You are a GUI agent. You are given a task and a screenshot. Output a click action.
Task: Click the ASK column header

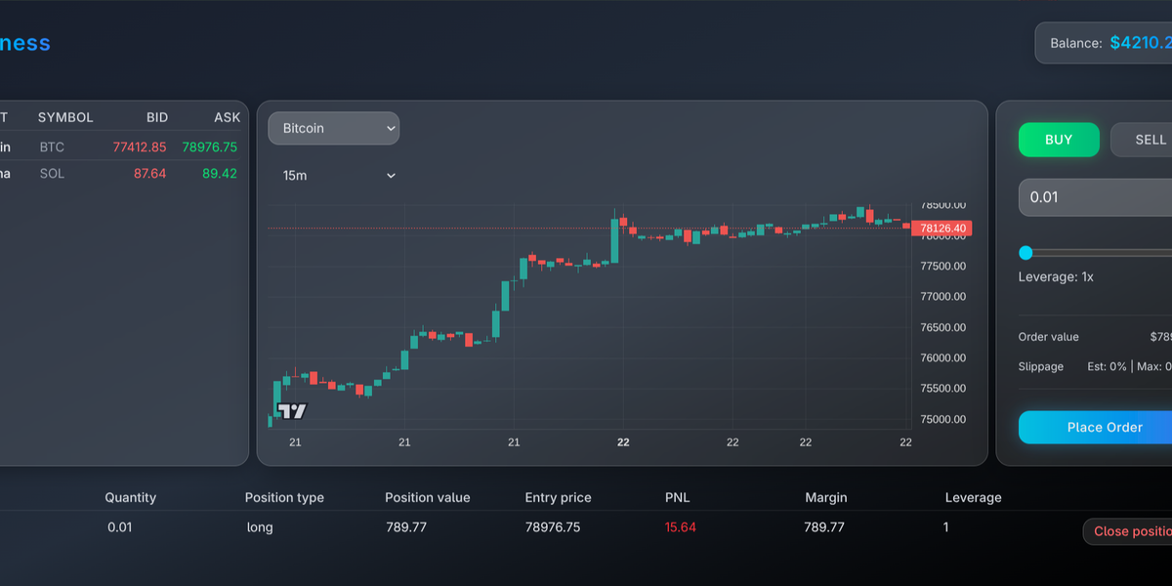(x=227, y=117)
